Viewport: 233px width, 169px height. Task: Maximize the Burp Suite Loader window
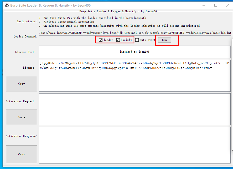pyautogui.click(x=216, y=5)
